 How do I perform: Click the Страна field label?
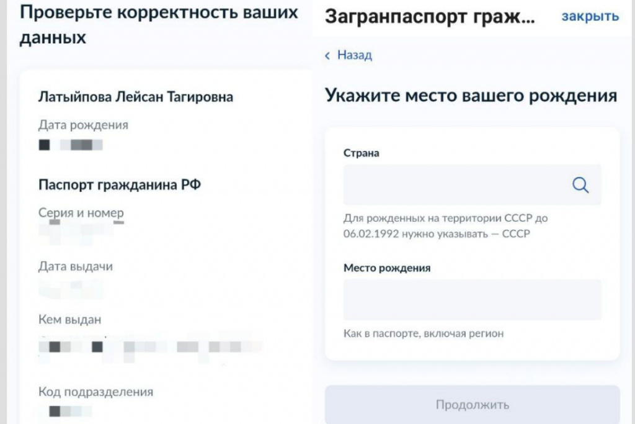pyautogui.click(x=361, y=153)
